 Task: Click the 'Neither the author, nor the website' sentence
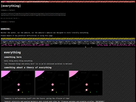click(x=45, y=33)
